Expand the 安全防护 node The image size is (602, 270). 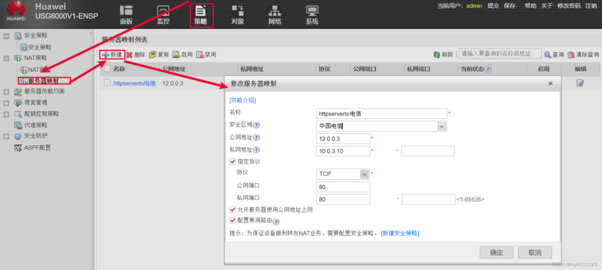tap(6, 136)
